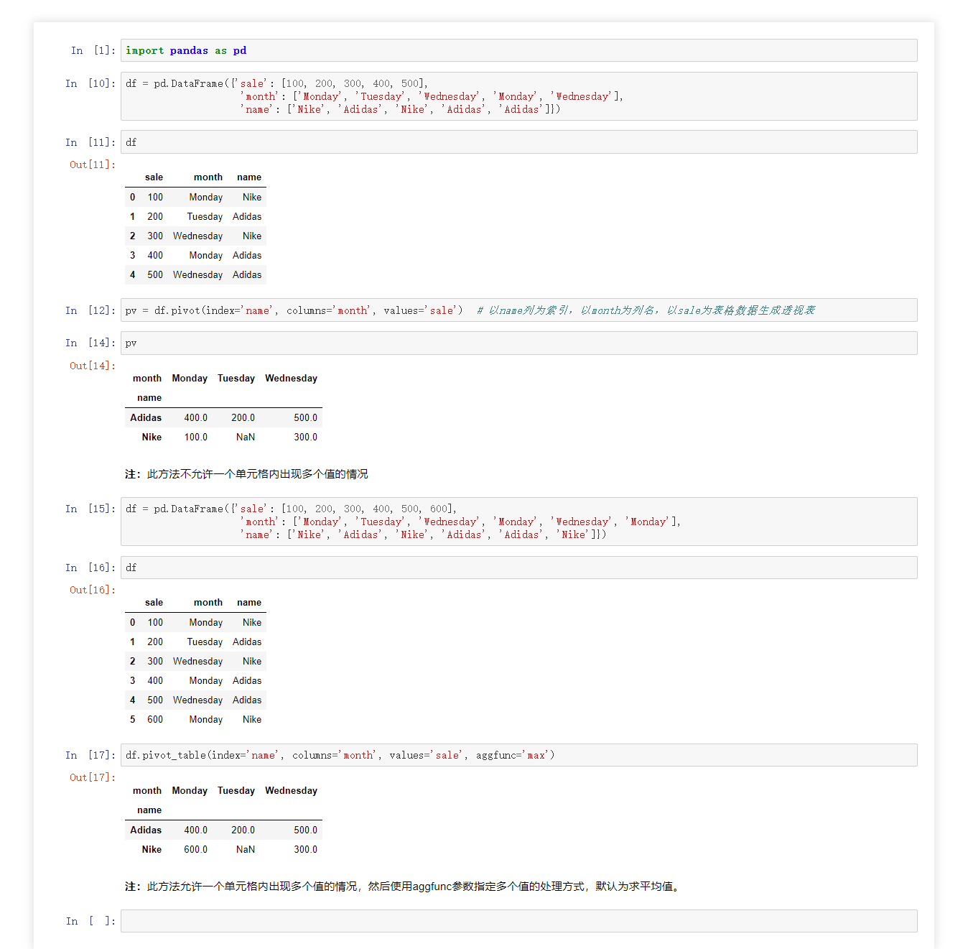Click the 'In [12]:' prompt label
The width and height of the screenshot is (968, 949).
point(90,310)
